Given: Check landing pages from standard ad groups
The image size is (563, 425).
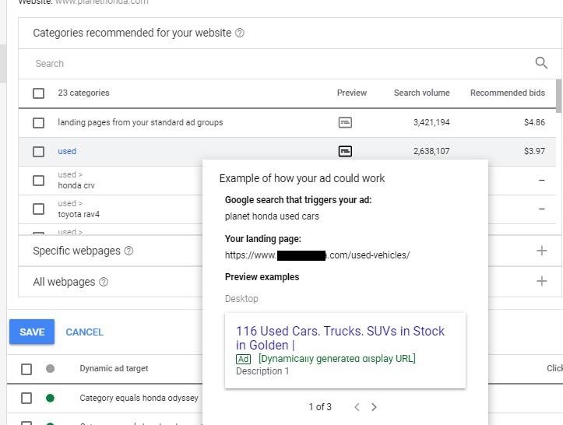Looking at the screenshot, I should pyautogui.click(x=38, y=123).
